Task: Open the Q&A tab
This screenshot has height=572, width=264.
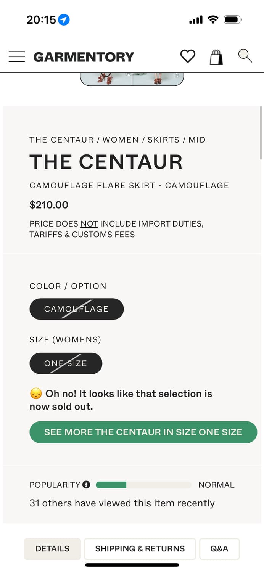Action: coord(219,549)
